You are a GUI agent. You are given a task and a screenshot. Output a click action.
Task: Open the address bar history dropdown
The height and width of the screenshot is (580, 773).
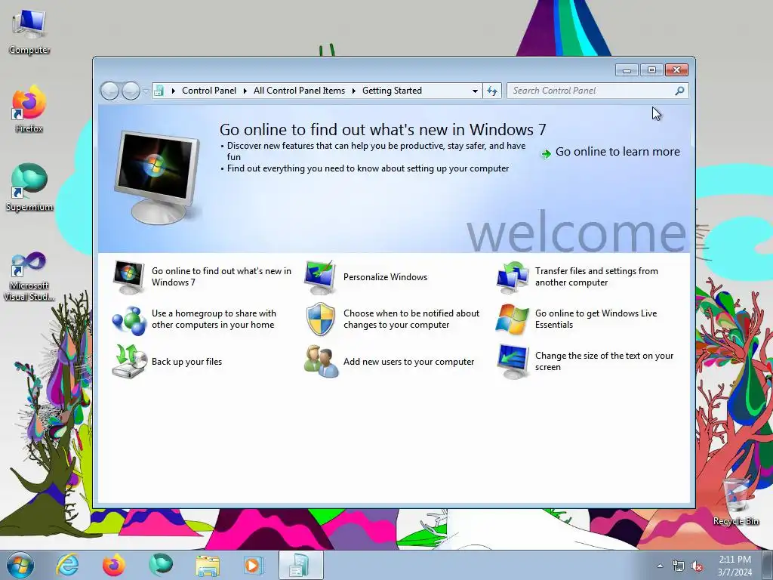coord(475,91)
